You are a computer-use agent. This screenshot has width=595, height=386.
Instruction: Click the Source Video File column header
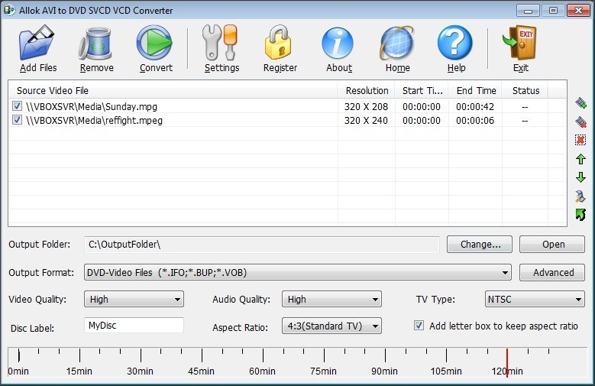point(52,90)
